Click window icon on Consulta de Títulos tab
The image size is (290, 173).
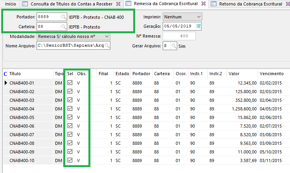25,4
